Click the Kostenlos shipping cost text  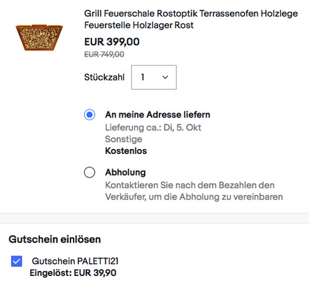click(x=126, y=151)
